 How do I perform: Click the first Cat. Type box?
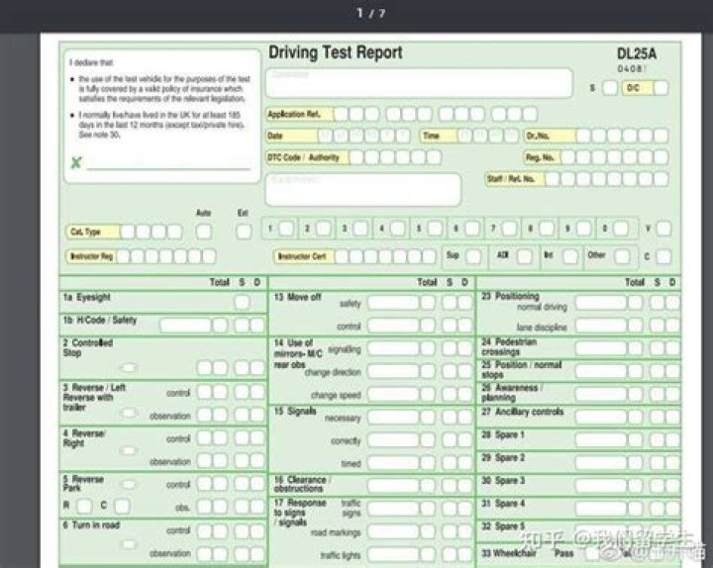point(128,232)
